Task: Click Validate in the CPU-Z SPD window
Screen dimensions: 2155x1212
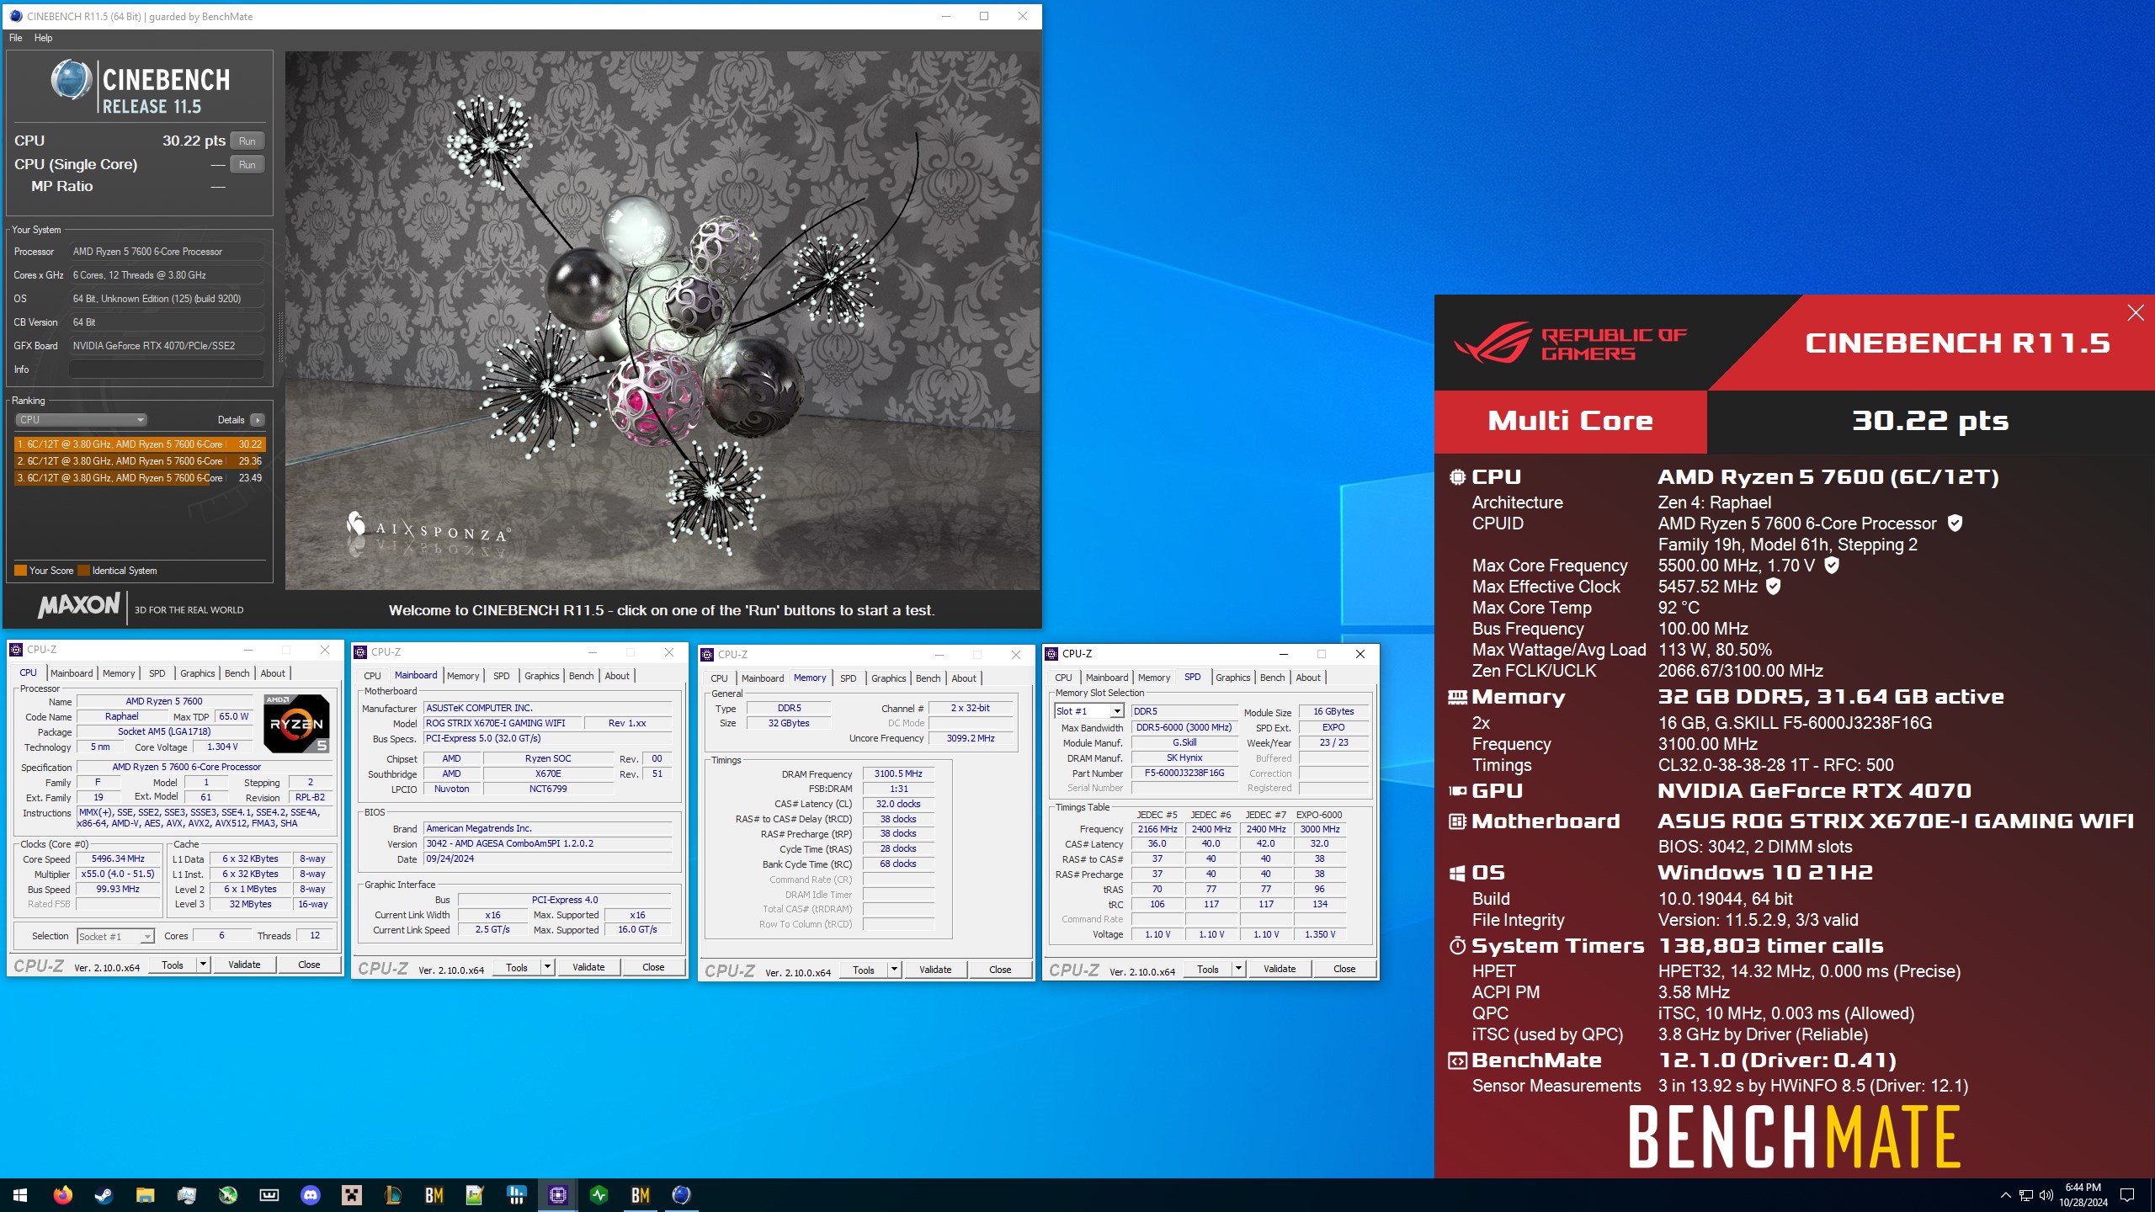Action: tap(1280, 969)
